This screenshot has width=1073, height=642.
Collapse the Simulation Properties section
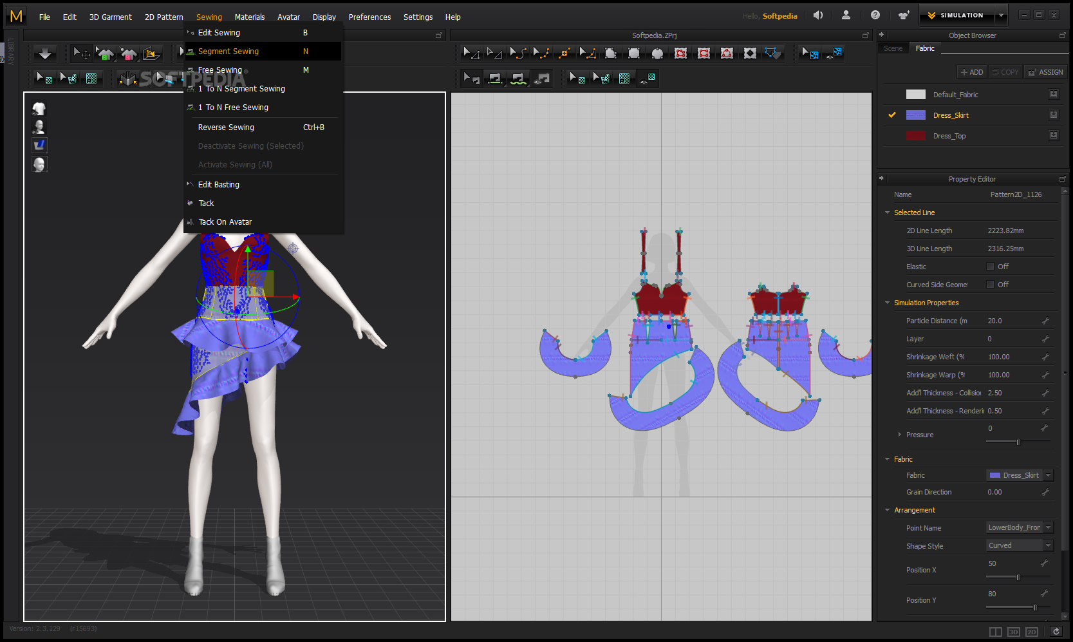[888, 303]
